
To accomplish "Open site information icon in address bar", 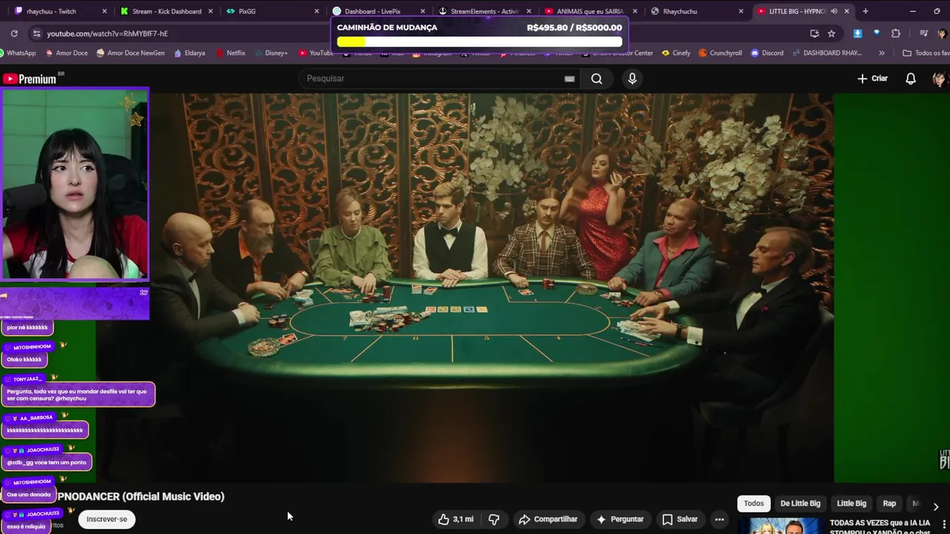I will point(36,33).
